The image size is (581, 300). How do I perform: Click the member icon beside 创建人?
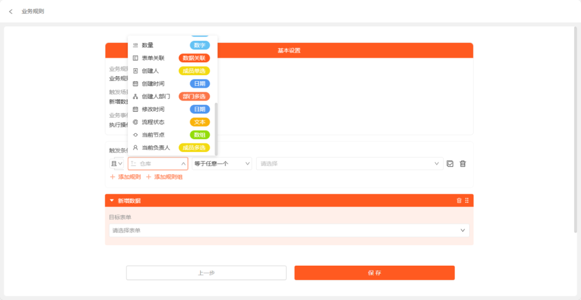coord(135,70)
